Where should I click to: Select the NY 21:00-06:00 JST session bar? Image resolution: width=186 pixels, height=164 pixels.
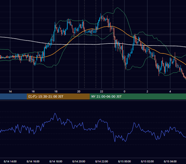[138, 96]
